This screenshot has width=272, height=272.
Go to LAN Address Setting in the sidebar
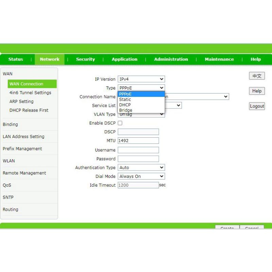point(23,136)
